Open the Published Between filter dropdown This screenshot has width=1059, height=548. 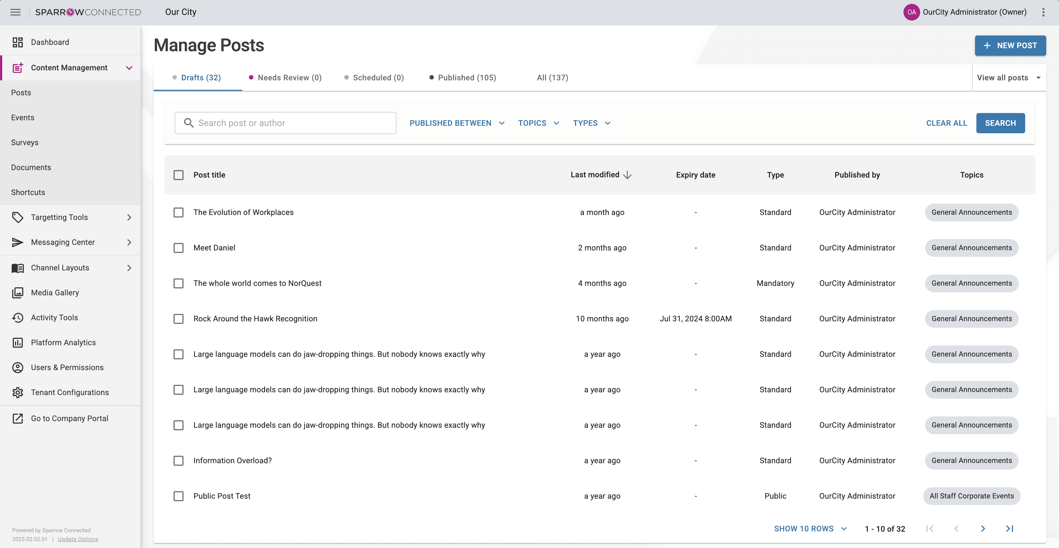pyautogui.click(x=457, y=123)
